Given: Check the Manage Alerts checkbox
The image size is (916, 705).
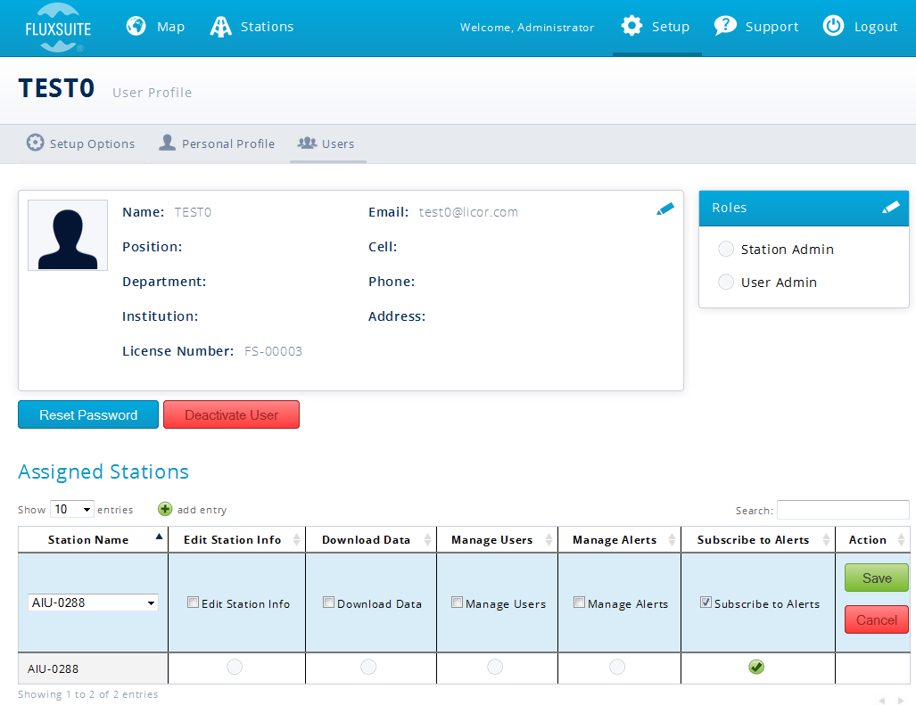Looking at the screenshot, I should 579,603.
